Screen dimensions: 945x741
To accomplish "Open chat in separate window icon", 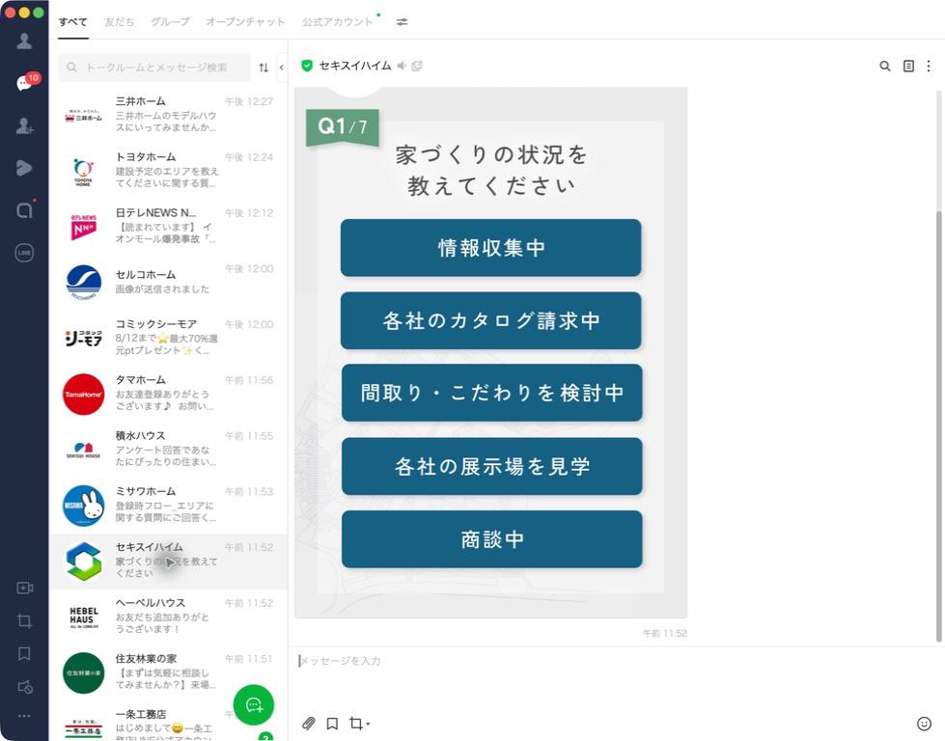I will pos(417,66).
